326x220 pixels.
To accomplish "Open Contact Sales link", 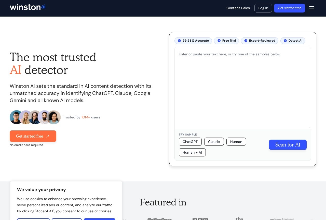I will click(x=238, y=8).
